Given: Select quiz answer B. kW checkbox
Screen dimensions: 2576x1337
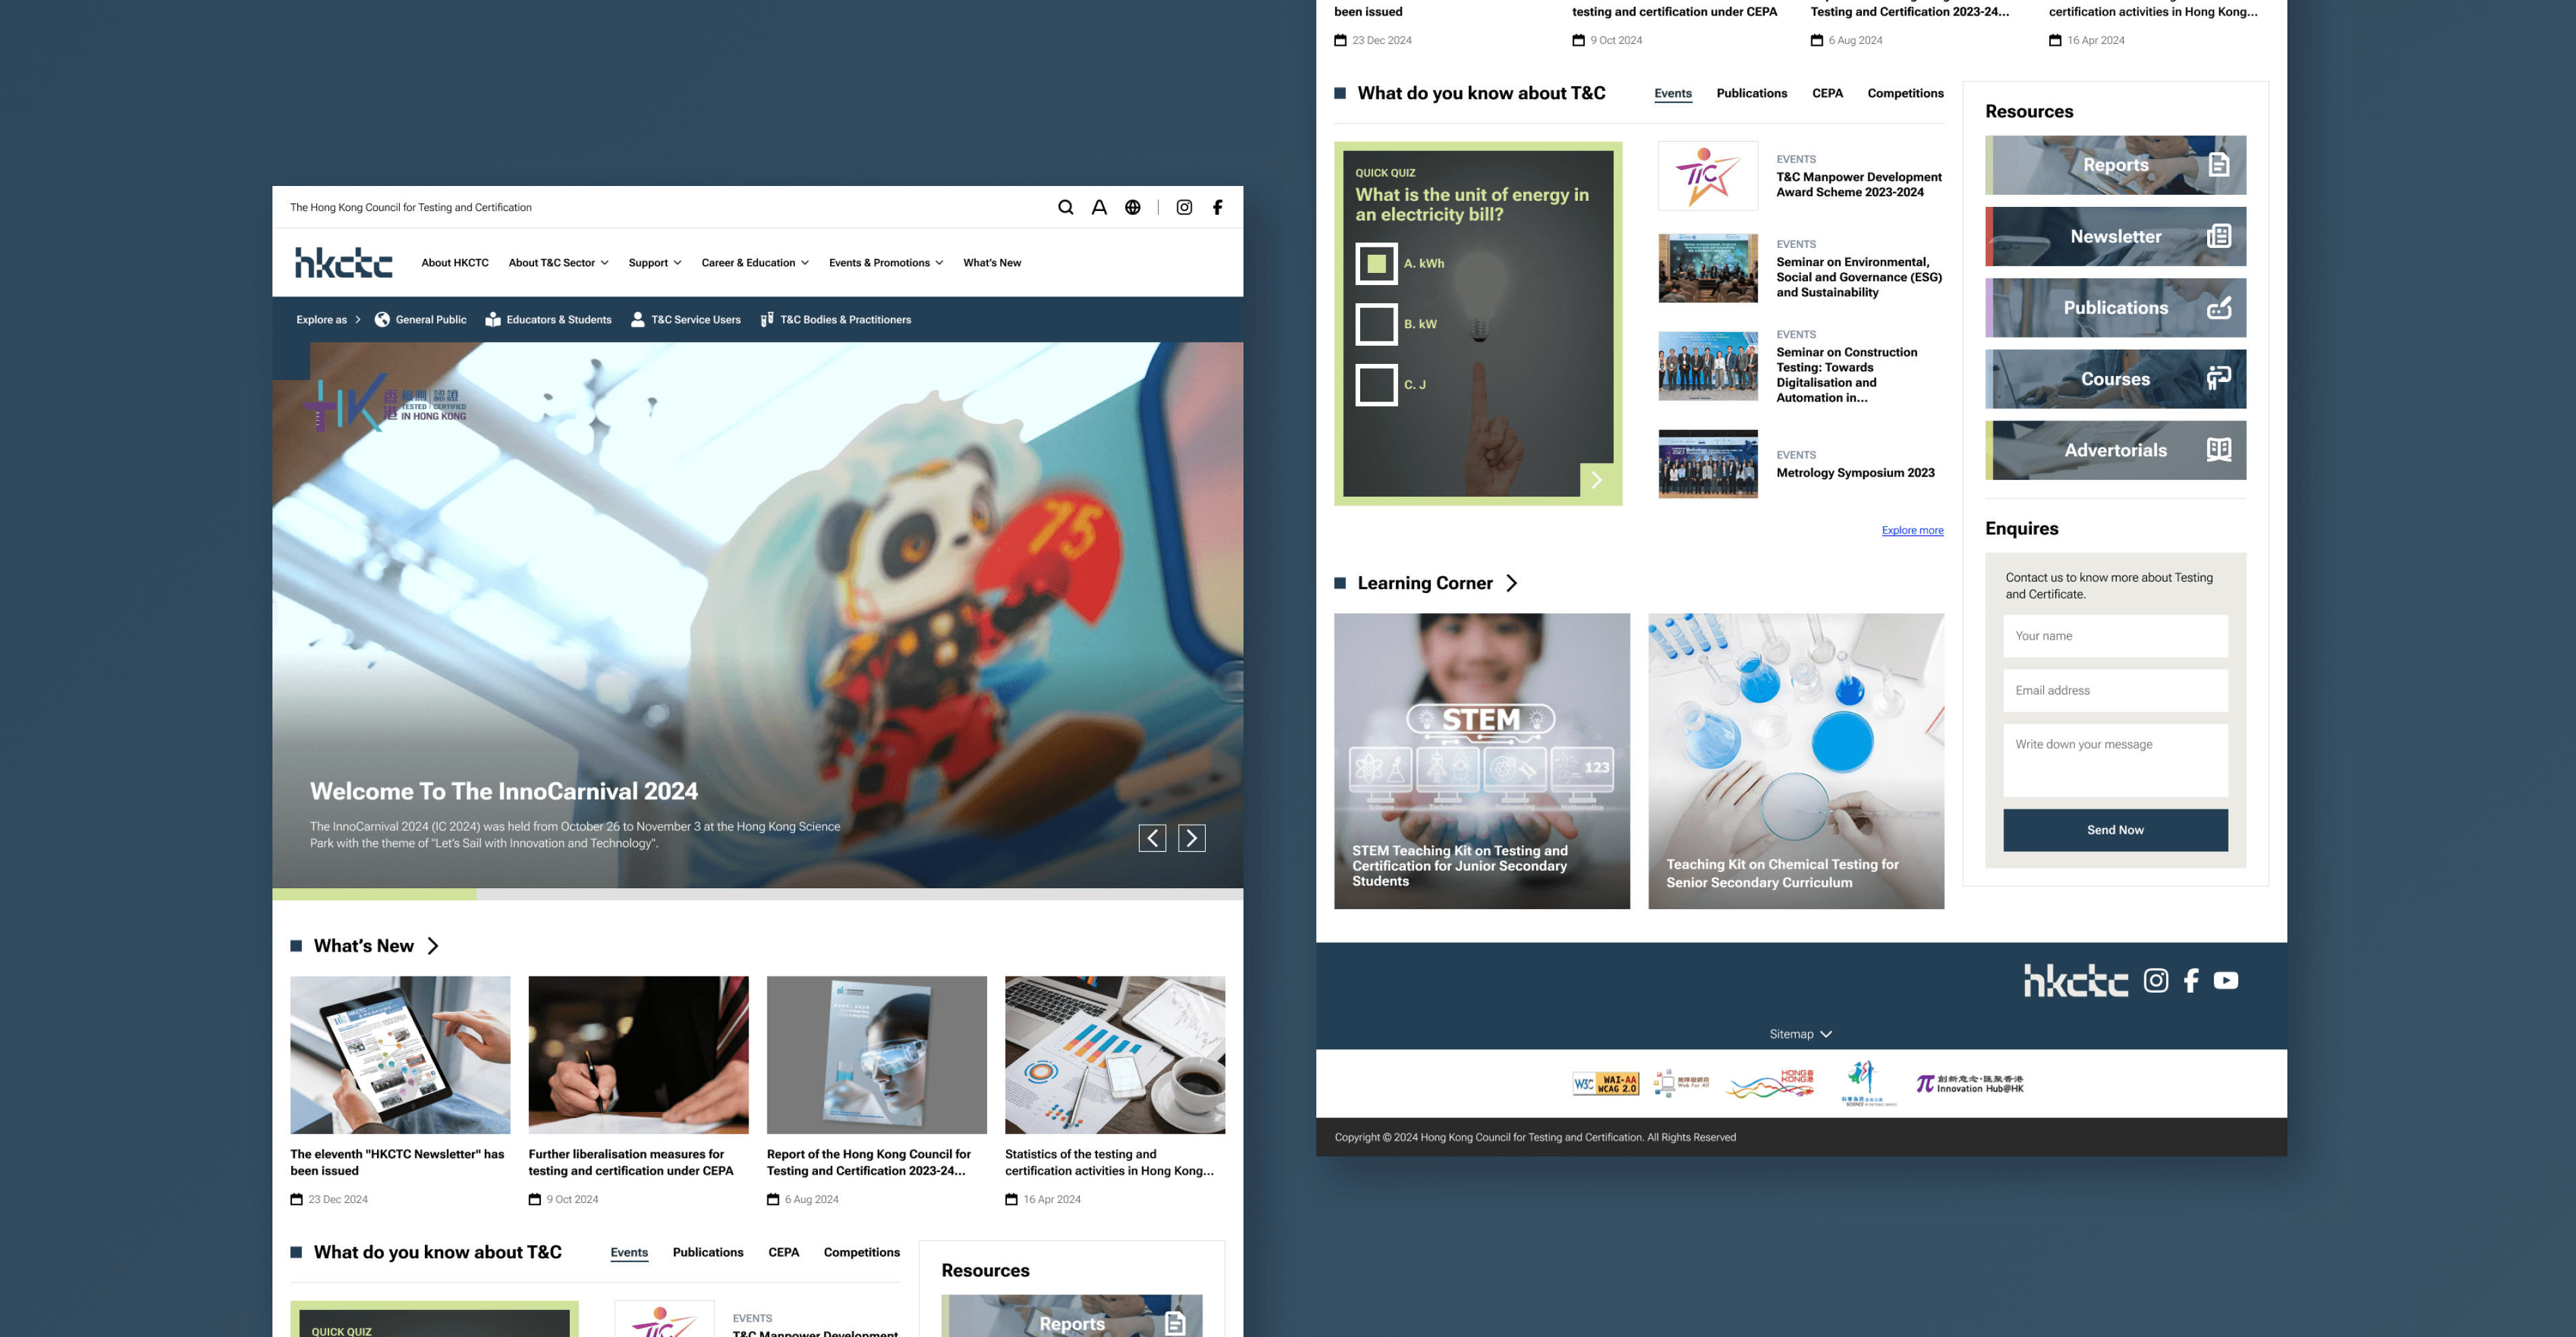Looking at the screenshot, I should (x=1376, y=323).
